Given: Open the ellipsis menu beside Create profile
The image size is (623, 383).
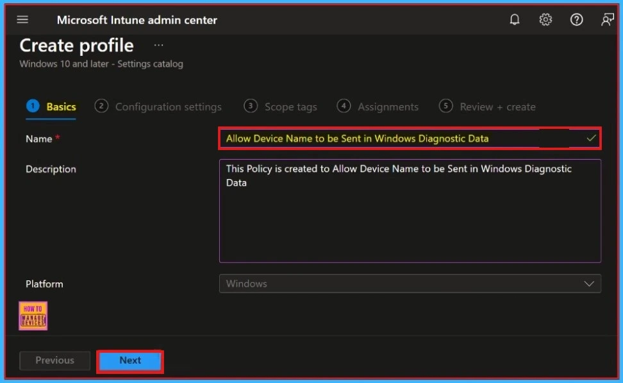Looking at the screenshot, I should click(x=158, y=46).
